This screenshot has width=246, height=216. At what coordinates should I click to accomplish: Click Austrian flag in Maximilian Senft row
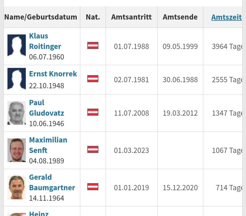(x=93, y=149)
